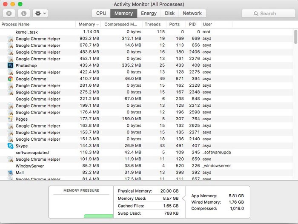Select the softwareupdated process name

click(32, 153)
